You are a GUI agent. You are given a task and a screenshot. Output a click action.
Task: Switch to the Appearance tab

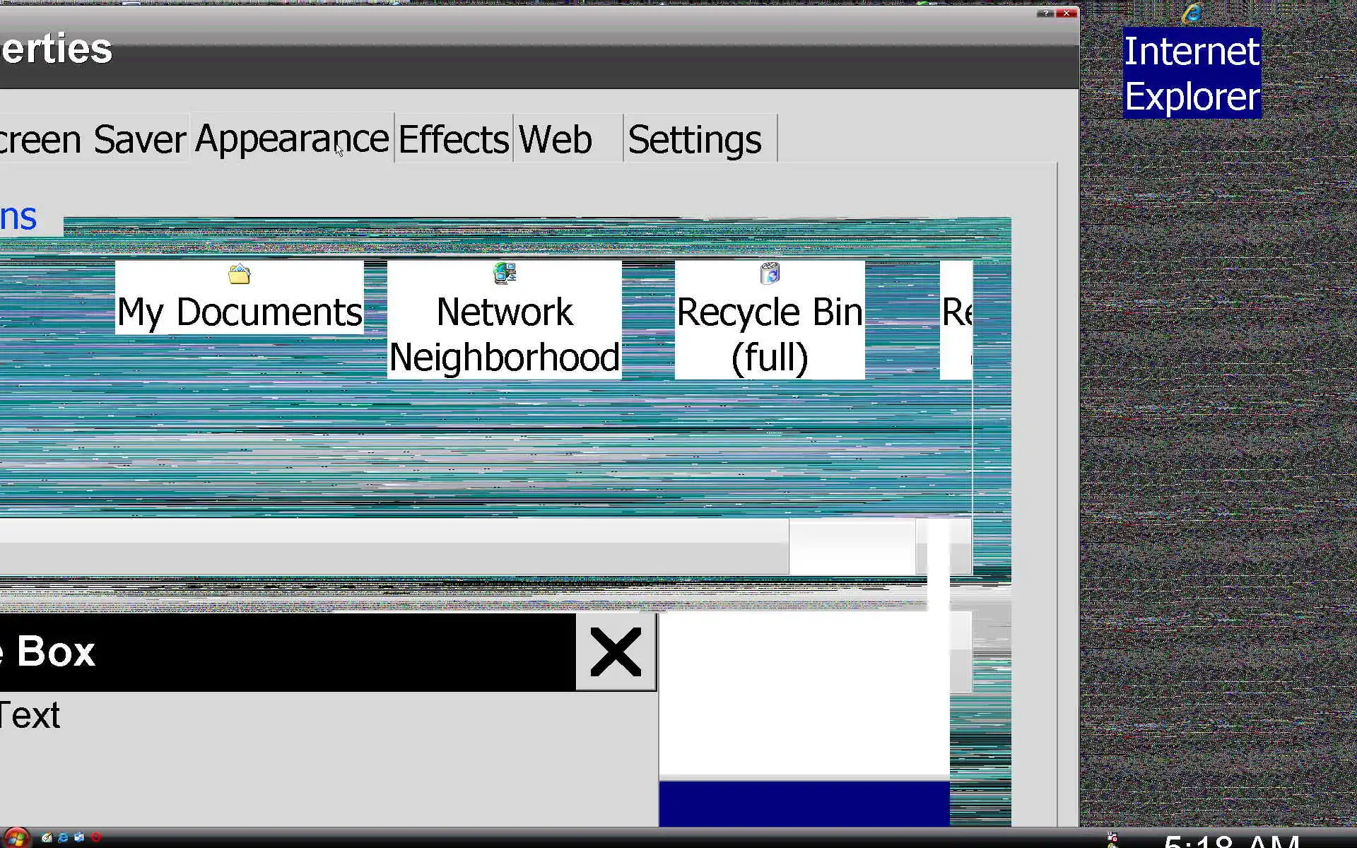point(291,139)
